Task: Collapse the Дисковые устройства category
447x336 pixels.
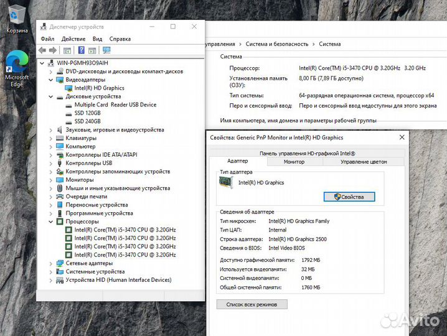Action: coord(51,96)
